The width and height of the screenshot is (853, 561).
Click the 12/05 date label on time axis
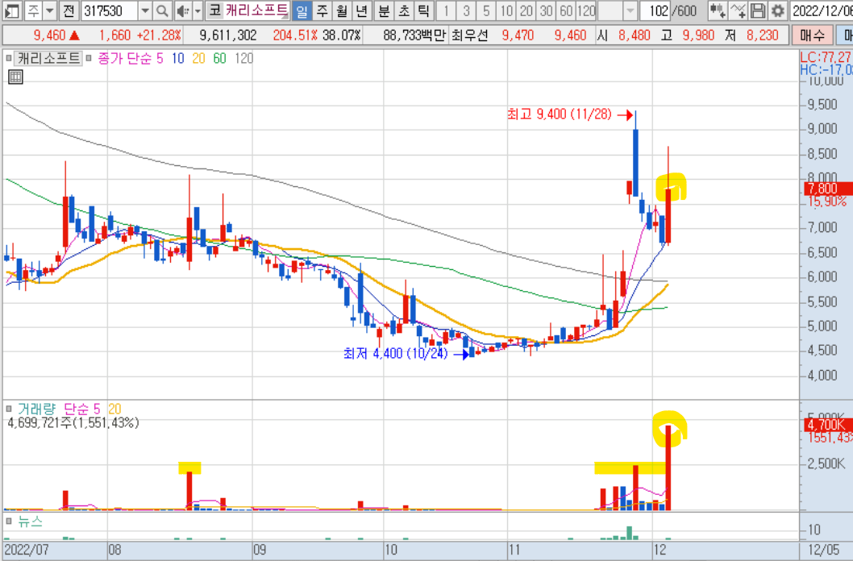click(823, 551)
